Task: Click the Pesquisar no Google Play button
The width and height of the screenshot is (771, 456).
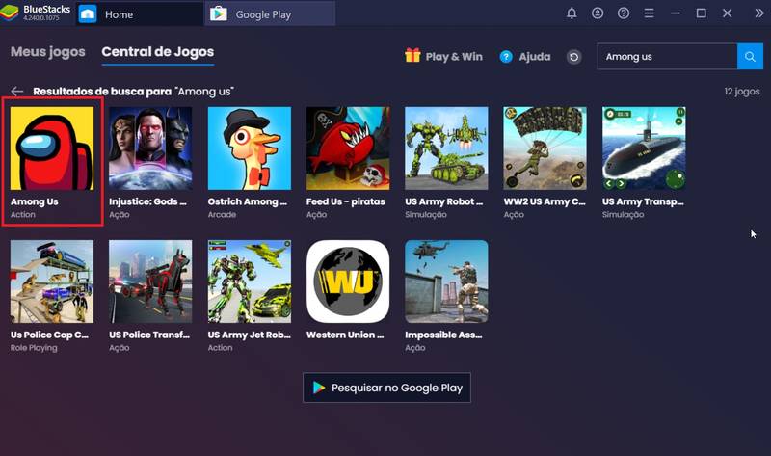Action: click(387, 388)
